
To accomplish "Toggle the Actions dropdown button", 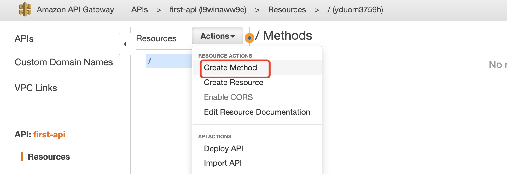I will pos(218,36).
